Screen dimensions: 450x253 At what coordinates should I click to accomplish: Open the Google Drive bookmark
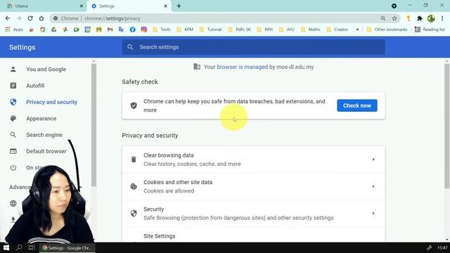point(53,30)
